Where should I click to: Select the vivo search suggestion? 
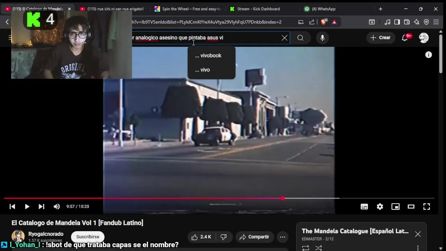(x=212, y=70)
